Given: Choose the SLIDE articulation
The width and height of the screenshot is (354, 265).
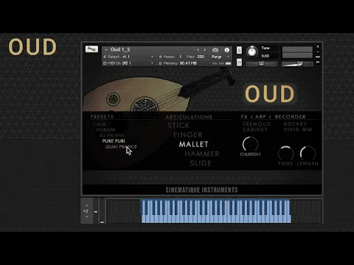Looking at the screenshot, I should pyautogui.click(x=201, y=163).
